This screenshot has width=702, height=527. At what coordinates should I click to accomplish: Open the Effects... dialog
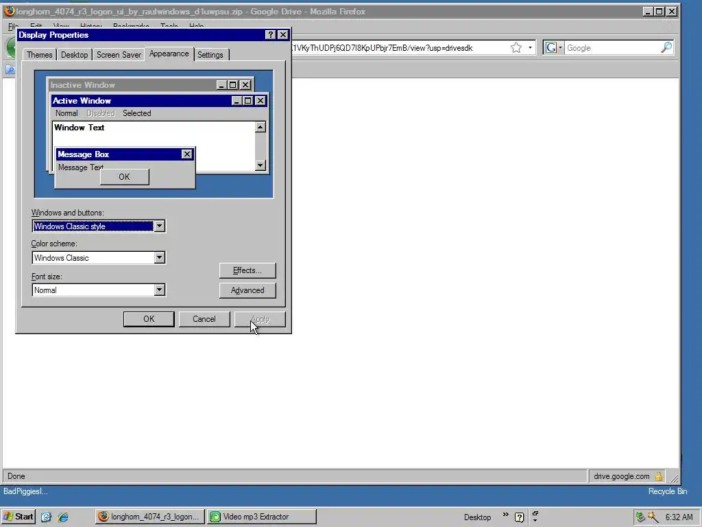point(247,270)
